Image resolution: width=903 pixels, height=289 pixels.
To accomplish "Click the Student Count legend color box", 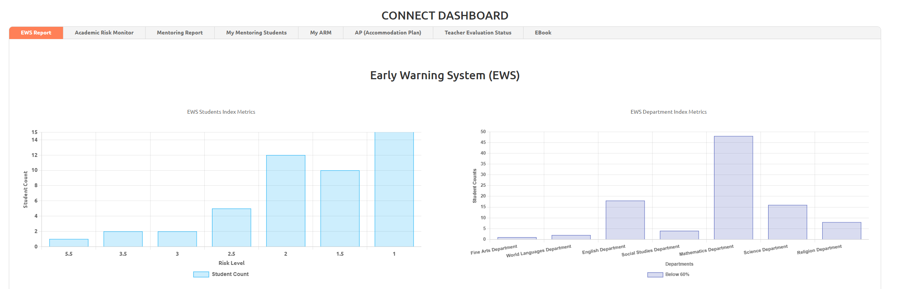I will pyautogui.click(x=201, y=274).
